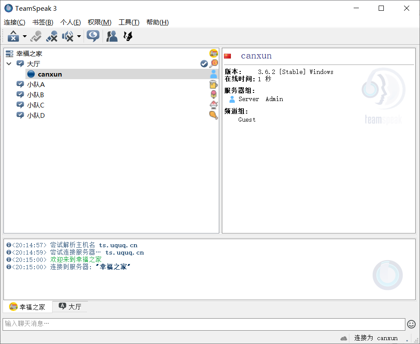Open the 个人(E) menu
Image resolution: width=420 pixels, height=344 pixels.
(x=71, y=22)
